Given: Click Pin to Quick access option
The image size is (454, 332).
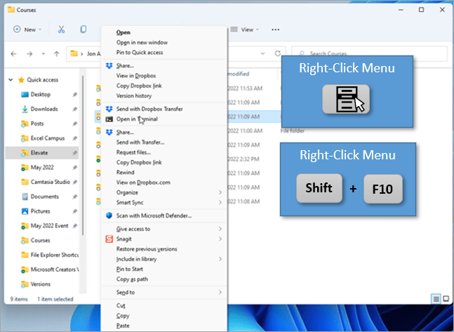Looking at the screenshot, I should tap(140, 52).
